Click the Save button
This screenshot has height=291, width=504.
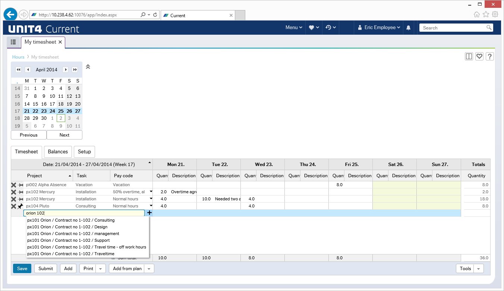click(22, 268)
